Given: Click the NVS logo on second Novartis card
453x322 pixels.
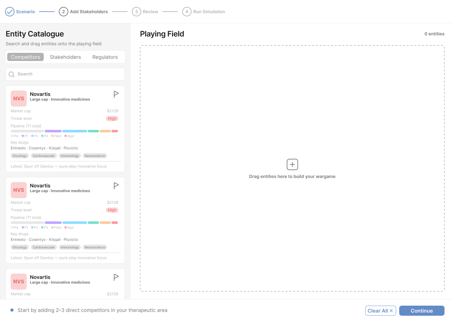Looking at the screenshot, I should coord(19,190).
